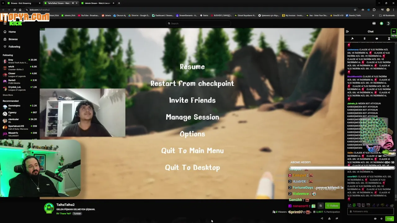Image resolution: width=397 pixels, height=223 pixels.
Task: Open the chat settings gear icon
Action: point(381,219)
